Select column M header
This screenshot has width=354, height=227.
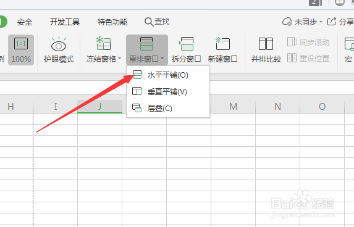233,106
